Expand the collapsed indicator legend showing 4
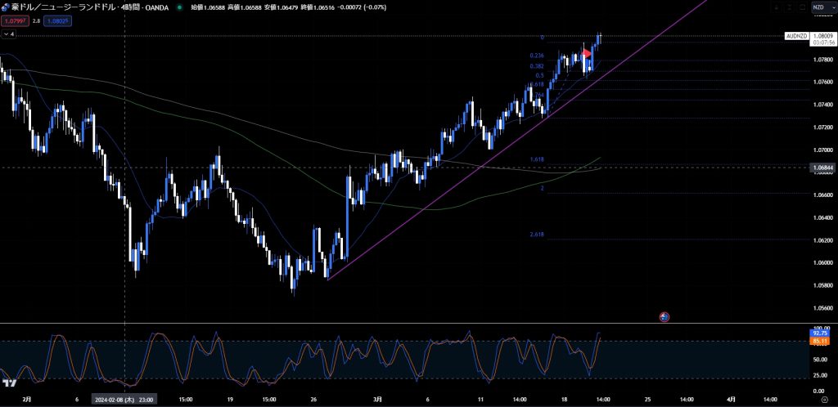838x407 pixels. point(9,34)
